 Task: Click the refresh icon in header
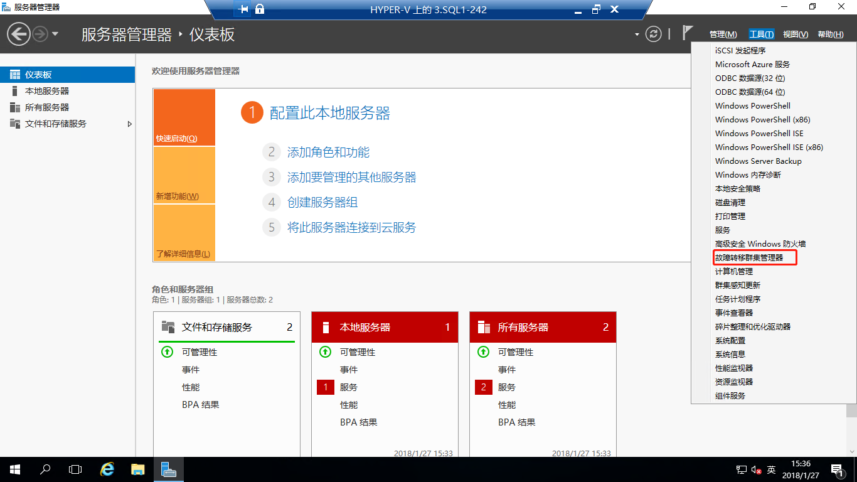pyautogui.click(x=654, y=34)
